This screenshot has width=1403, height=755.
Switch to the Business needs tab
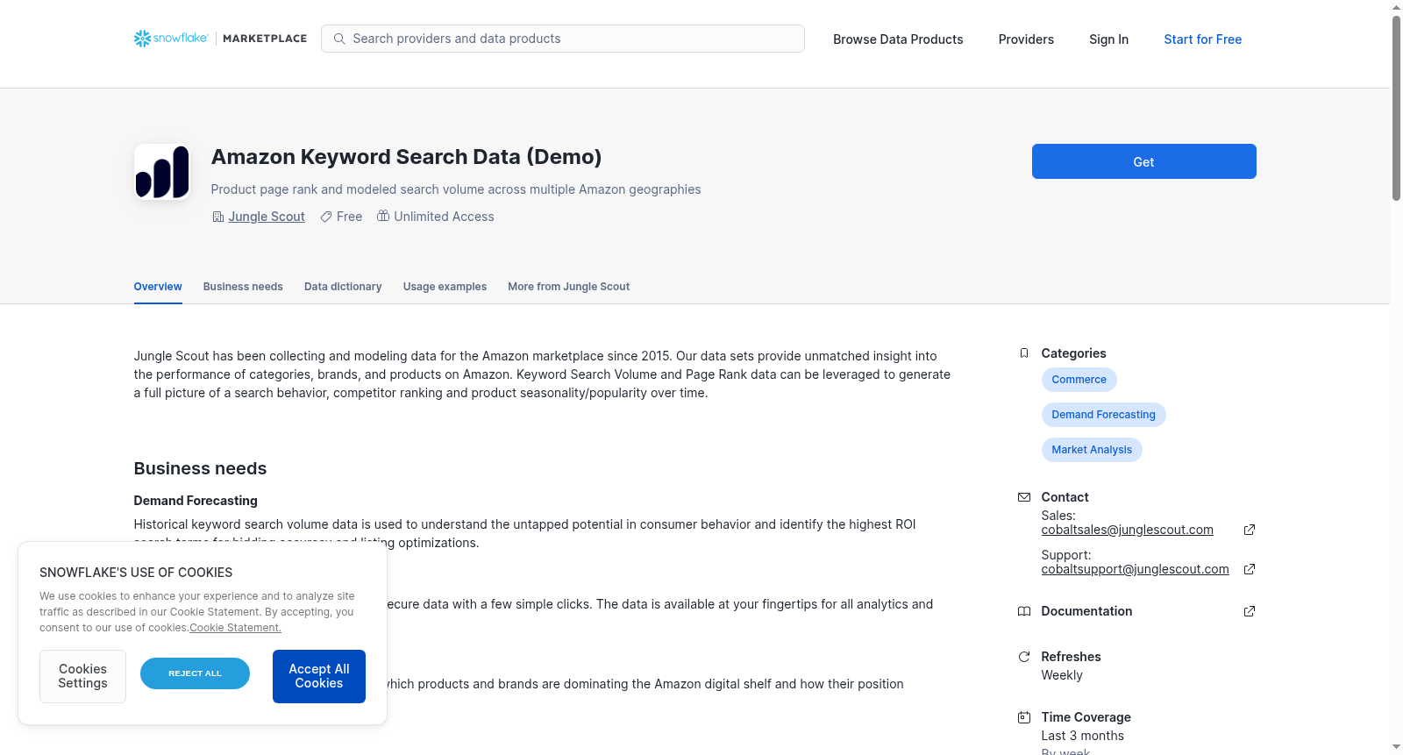(243, 287)
